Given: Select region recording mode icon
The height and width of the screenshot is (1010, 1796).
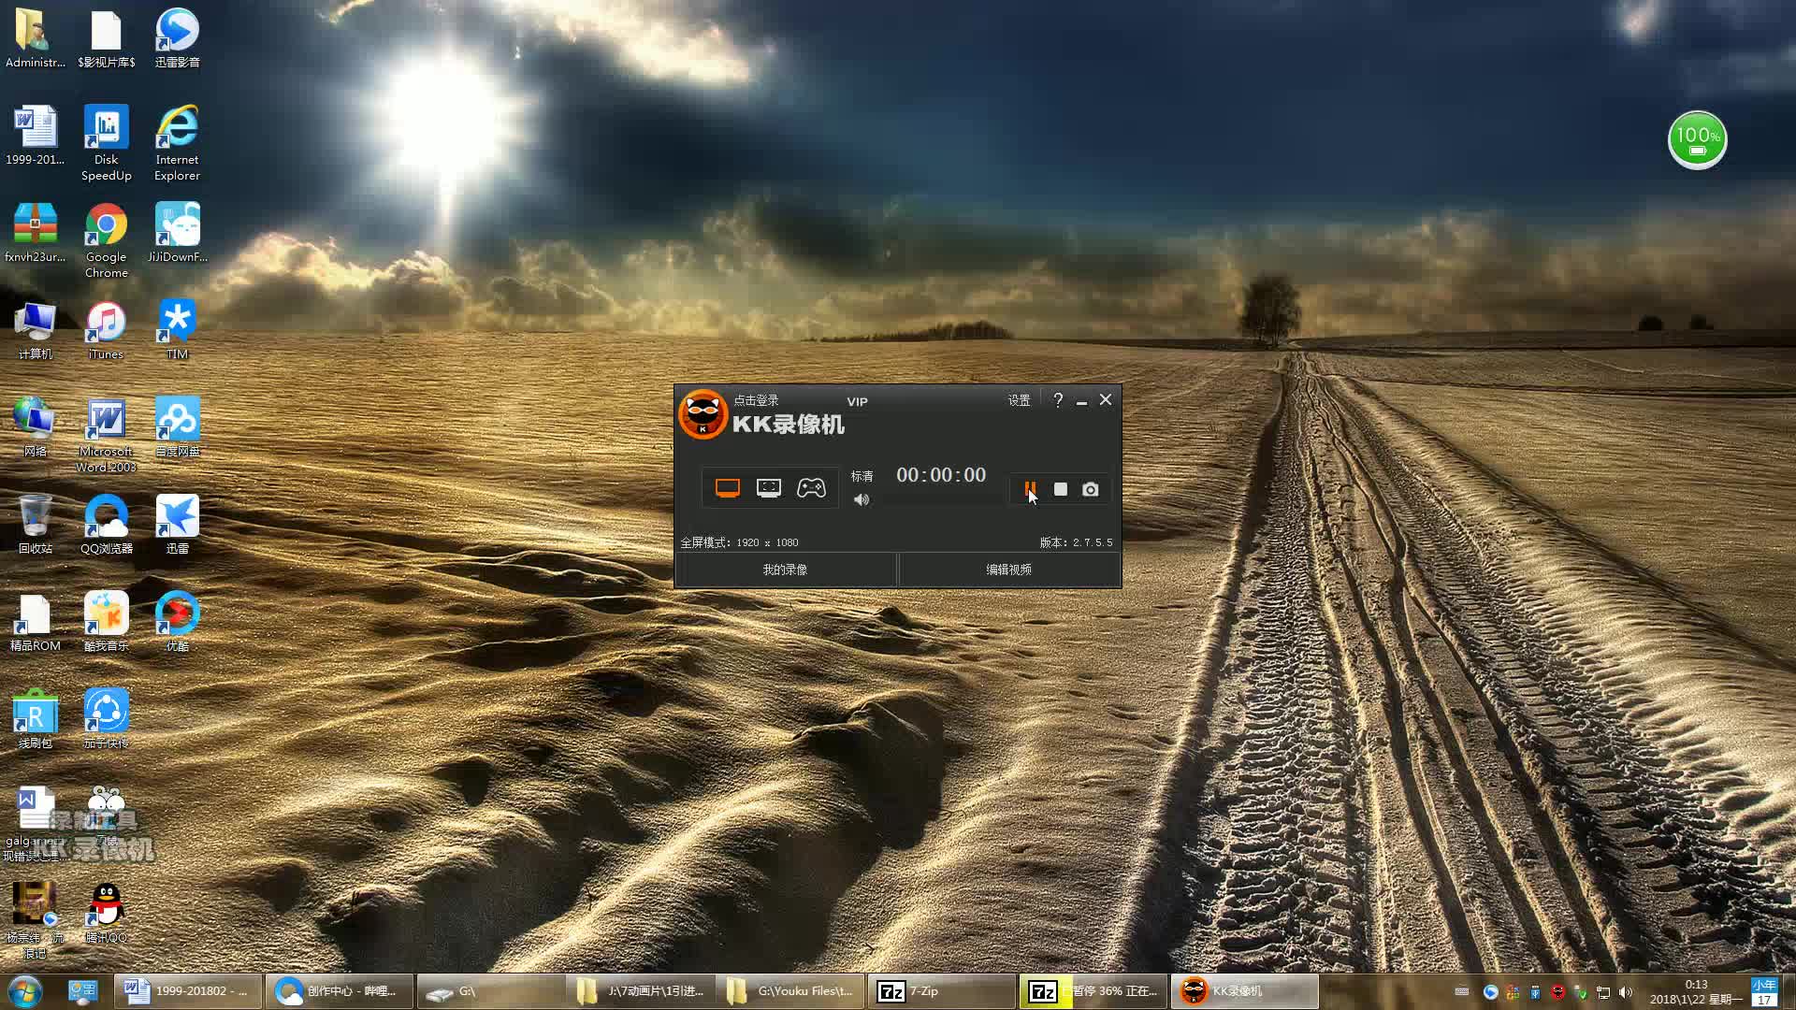Looking at the screenshot, I should 769,488.
